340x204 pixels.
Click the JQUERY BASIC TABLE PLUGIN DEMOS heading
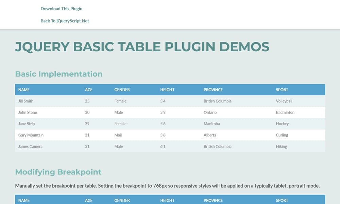pos(142,47)
